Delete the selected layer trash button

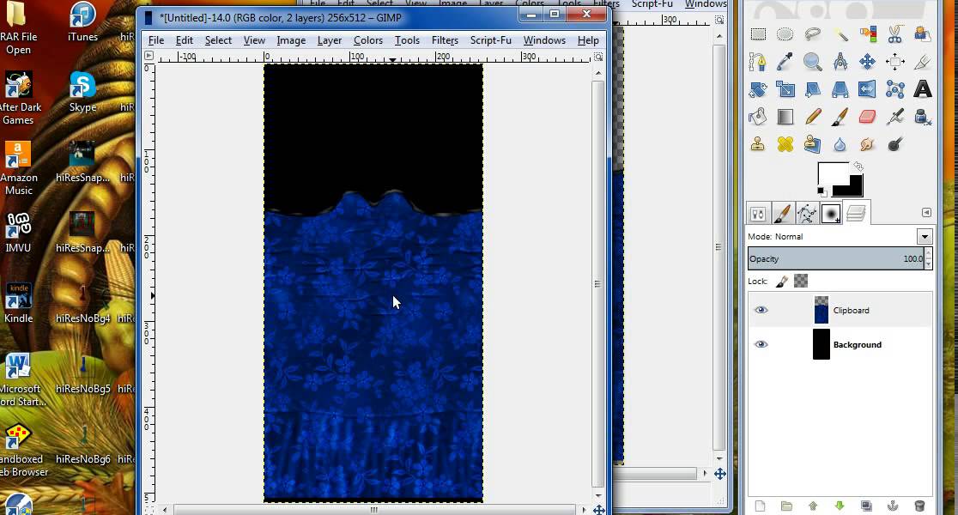tap(919, 506)
